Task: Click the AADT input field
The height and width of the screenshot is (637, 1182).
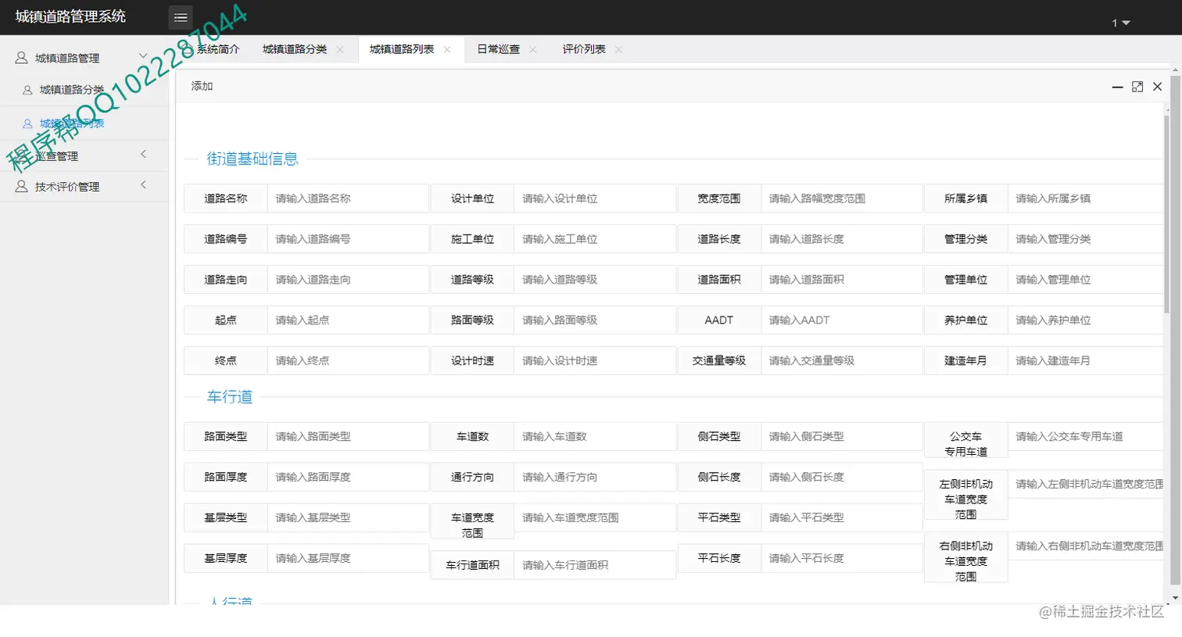Action: [842, 320]
